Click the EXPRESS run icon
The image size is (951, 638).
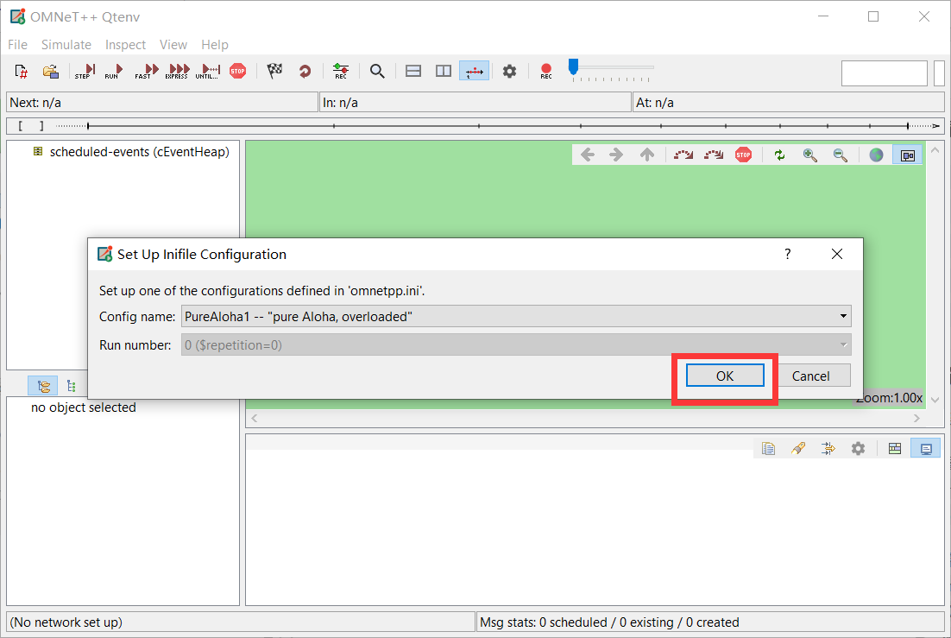click(177, 72)
